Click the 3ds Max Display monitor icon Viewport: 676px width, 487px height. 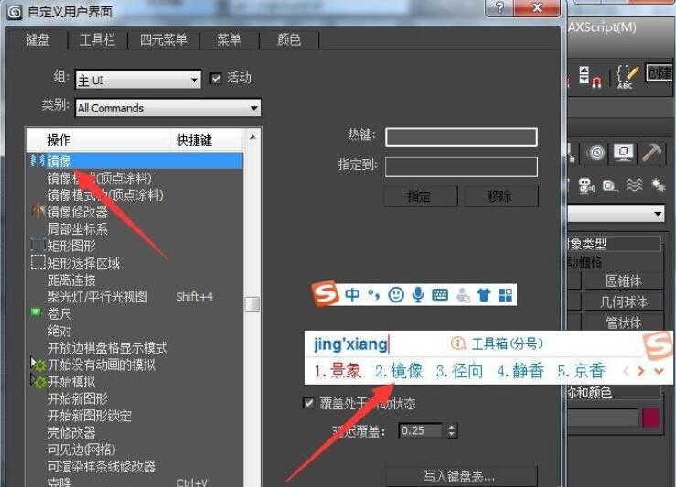(624, 153)
